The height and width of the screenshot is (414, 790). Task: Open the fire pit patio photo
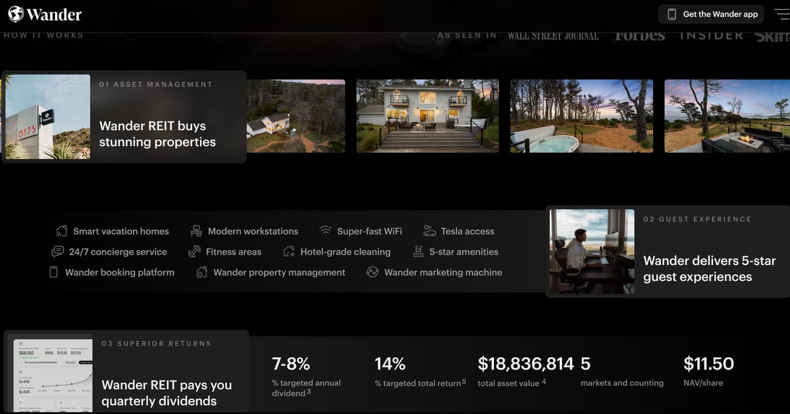(x=727, y=116)
